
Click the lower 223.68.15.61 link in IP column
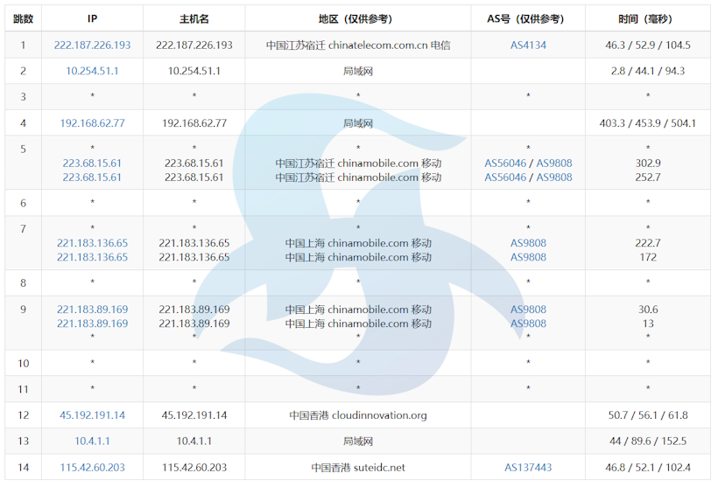[x=92, y=177]
